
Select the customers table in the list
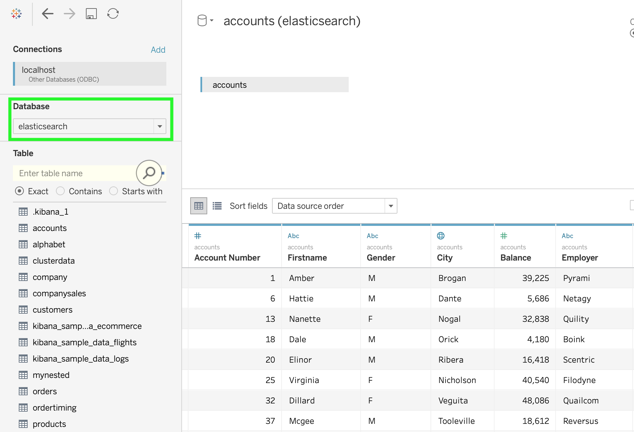click(x=52, y=310)
